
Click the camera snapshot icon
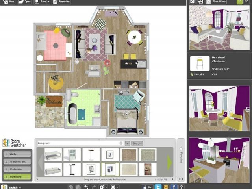pyautogui.click(x=193, y=2)
